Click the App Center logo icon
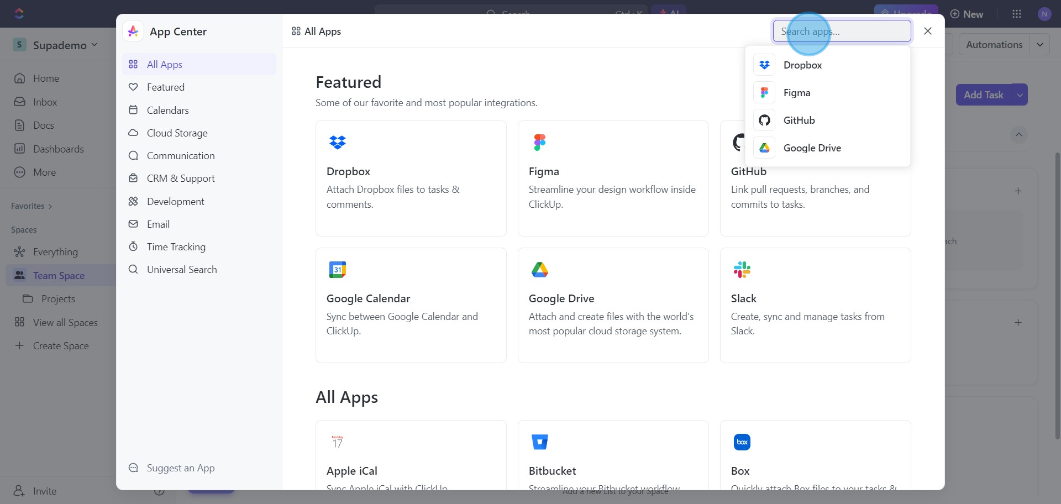This screenshot has height=504, width=1061. click(133, 32)
